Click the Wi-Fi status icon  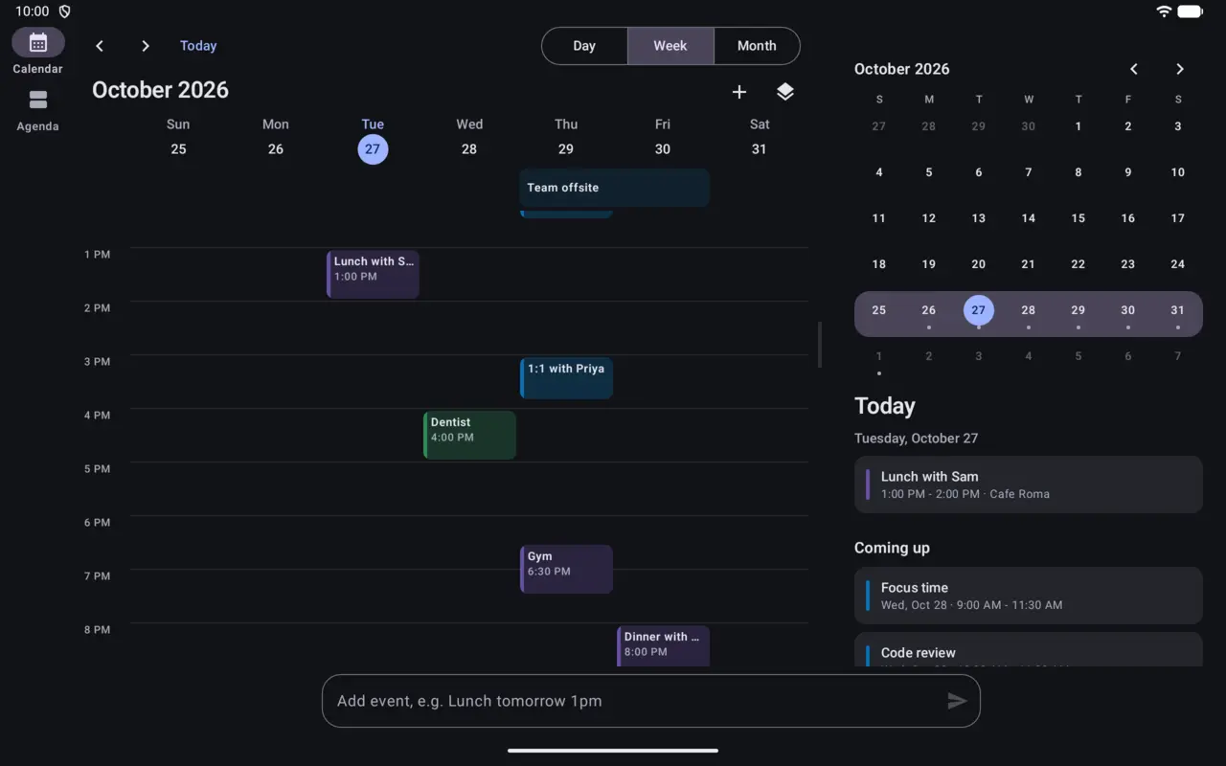[1164, 11]
